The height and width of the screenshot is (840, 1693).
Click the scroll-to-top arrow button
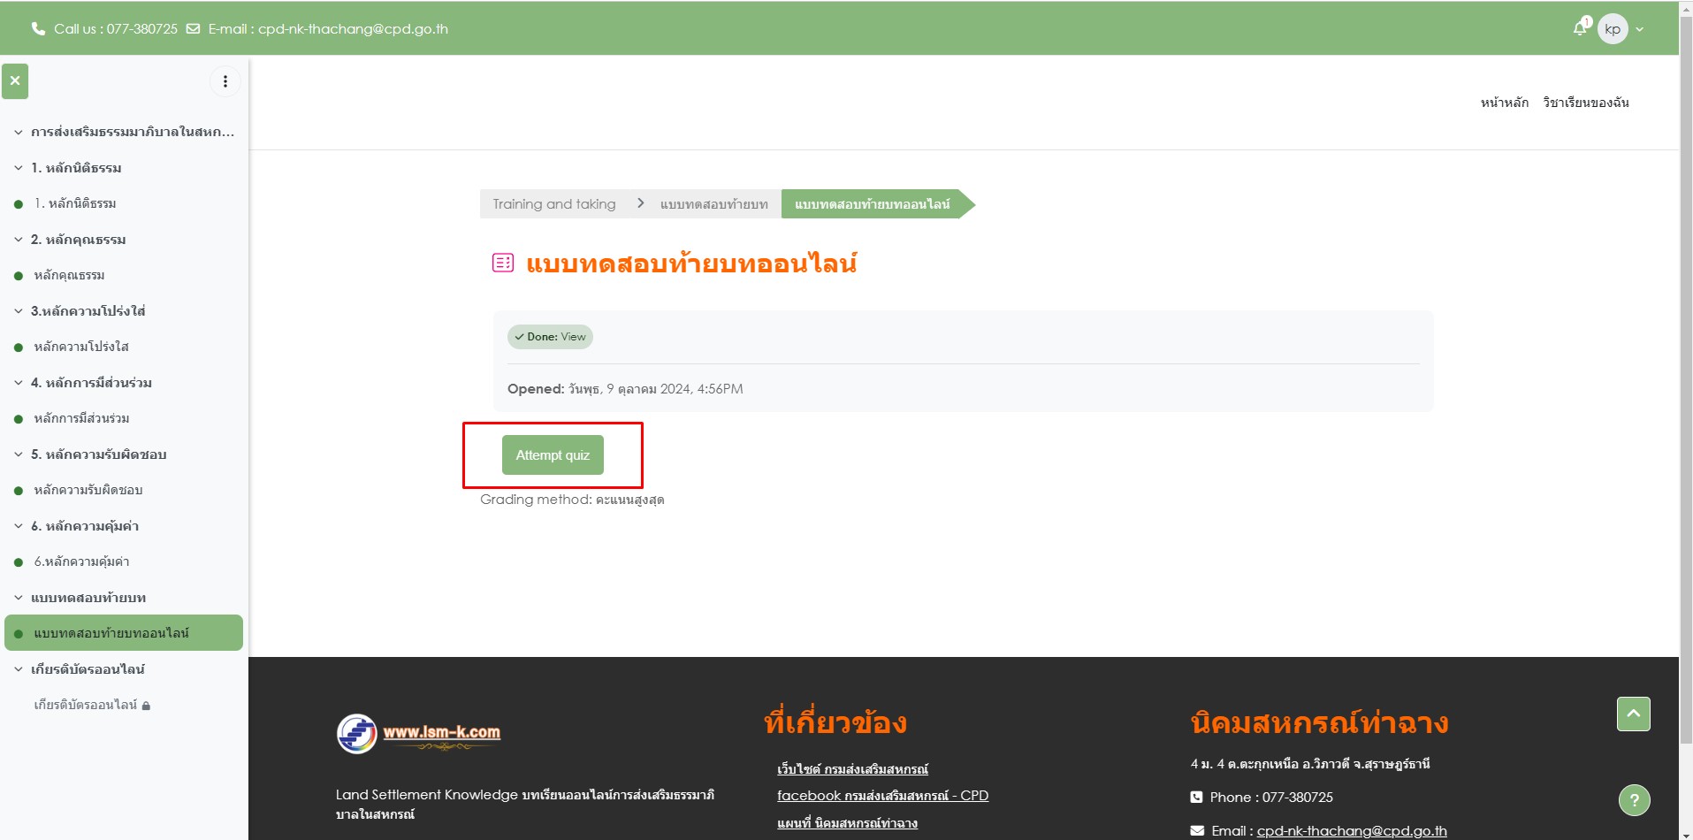[1633, 714]
